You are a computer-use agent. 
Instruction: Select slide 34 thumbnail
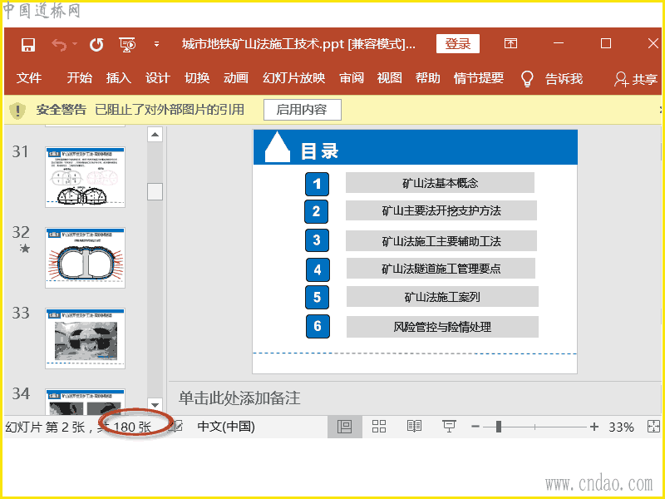86,402
